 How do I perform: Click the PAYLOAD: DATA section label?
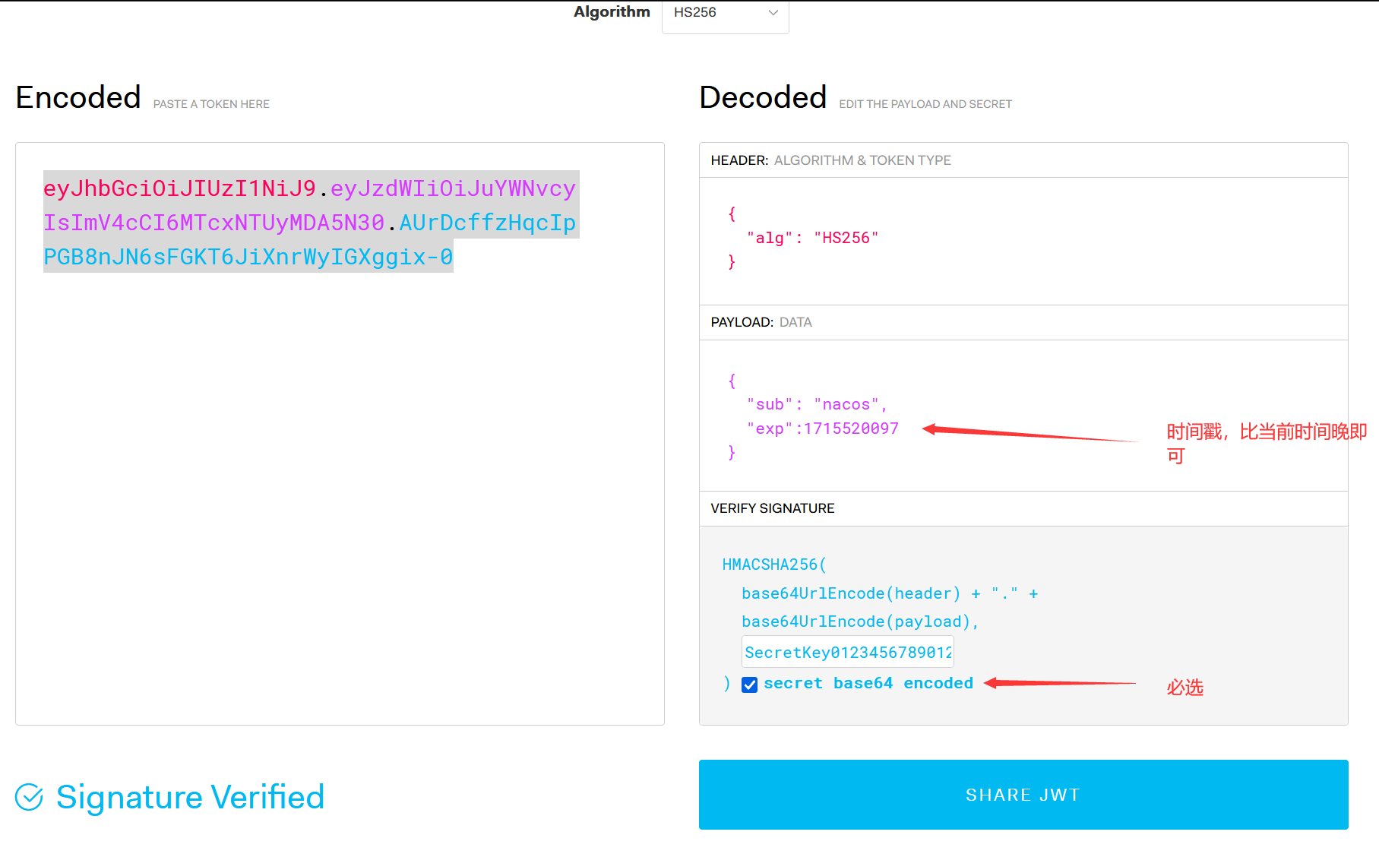coord(761,322)
